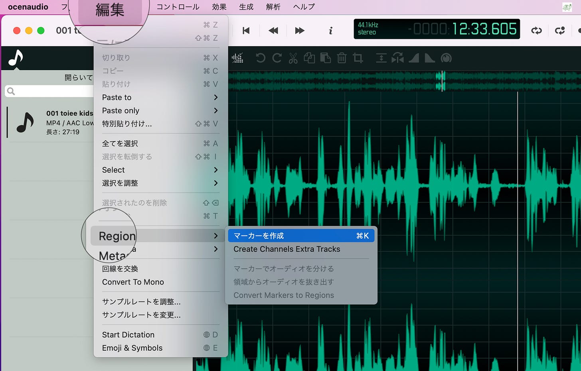Apply the fade in icon
The height and width of the screenshot is (371, 581).
(x=414, y=58)
